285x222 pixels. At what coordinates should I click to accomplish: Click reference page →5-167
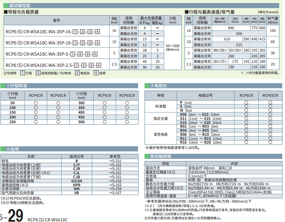point(115,193)
